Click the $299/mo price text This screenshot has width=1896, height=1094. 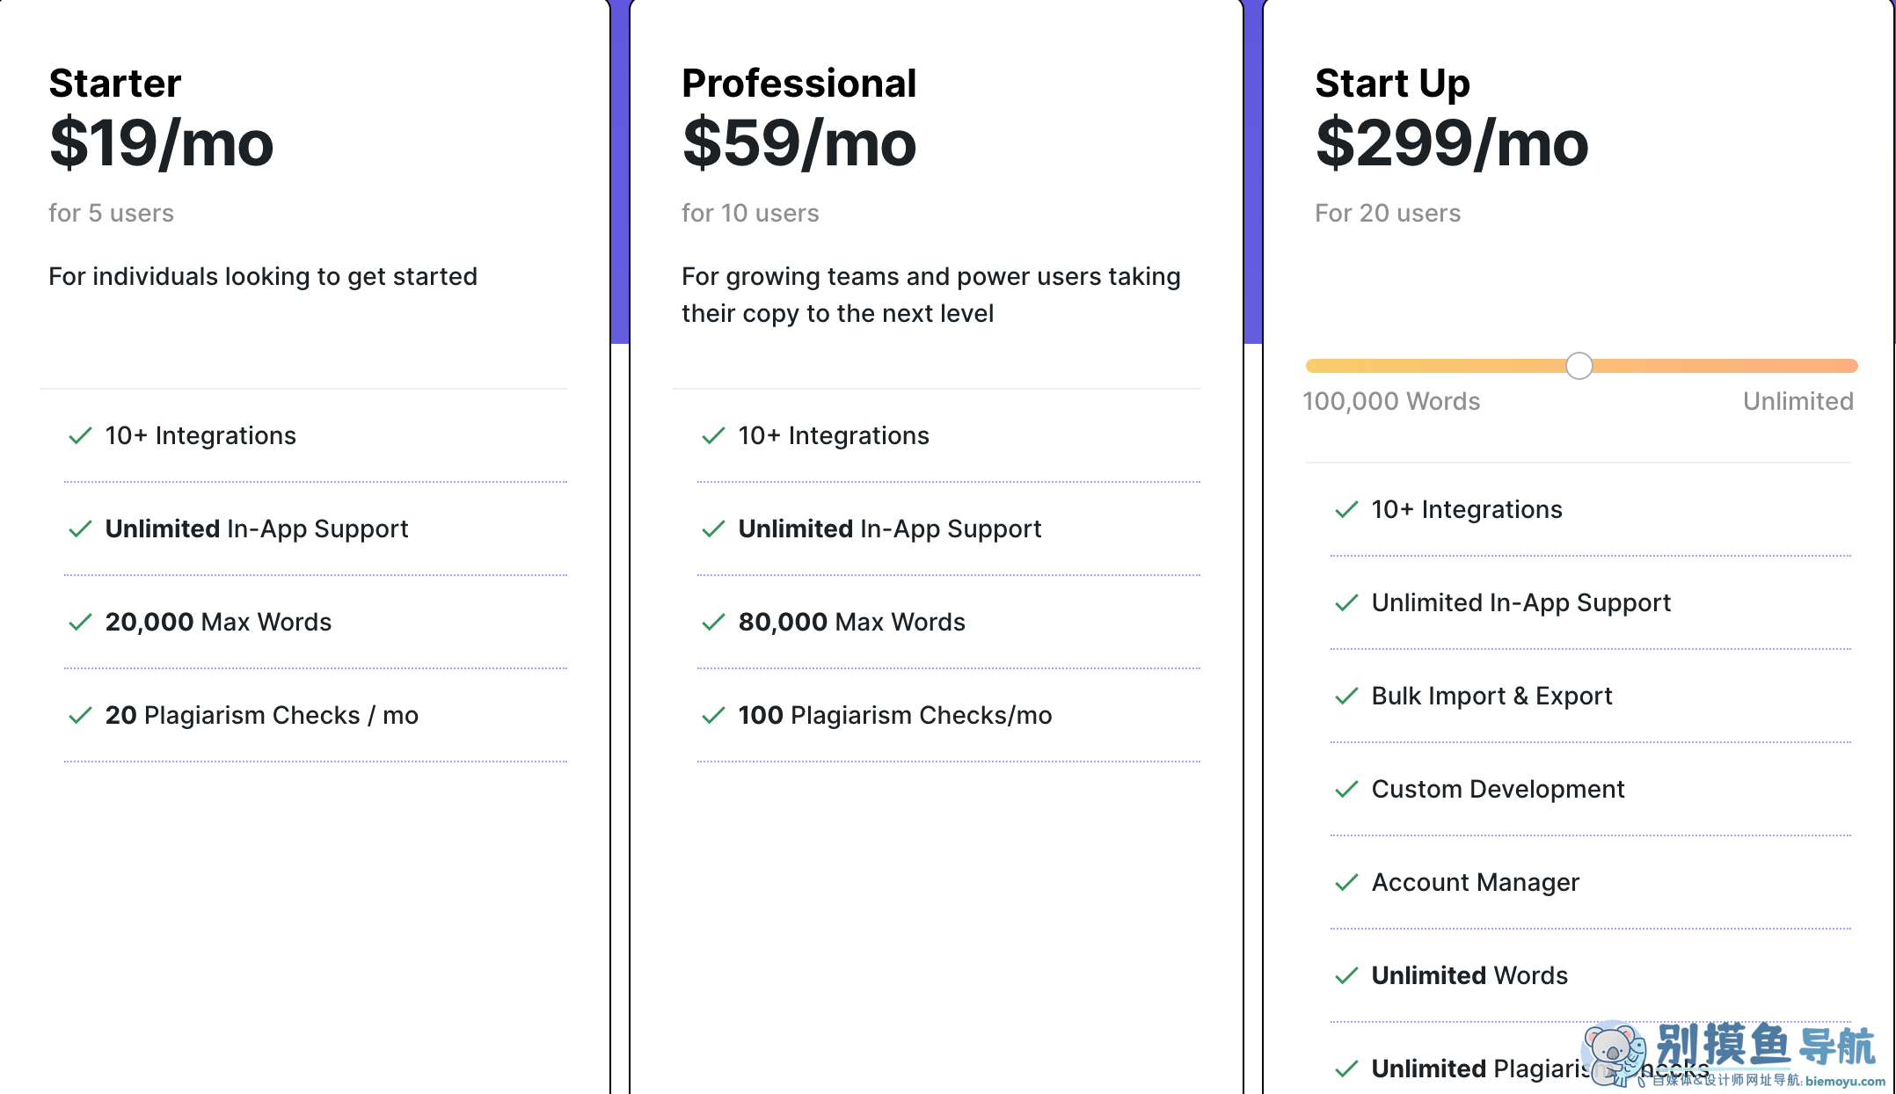pyautogui.click(x=1452, y=142)
